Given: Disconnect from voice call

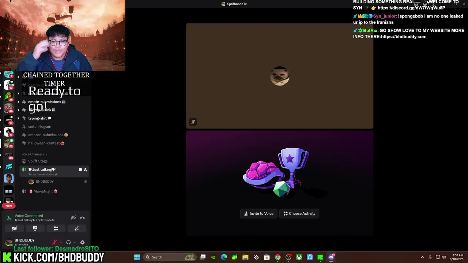Looking at the screenshot, I should pyautogui.click(x=82, y=218).
